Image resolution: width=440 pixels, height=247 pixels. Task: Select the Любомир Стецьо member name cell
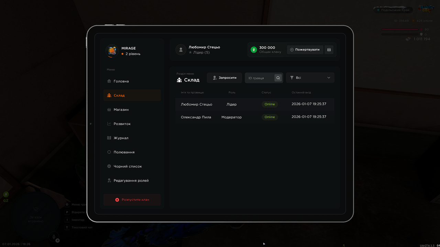tap(197, 104)
